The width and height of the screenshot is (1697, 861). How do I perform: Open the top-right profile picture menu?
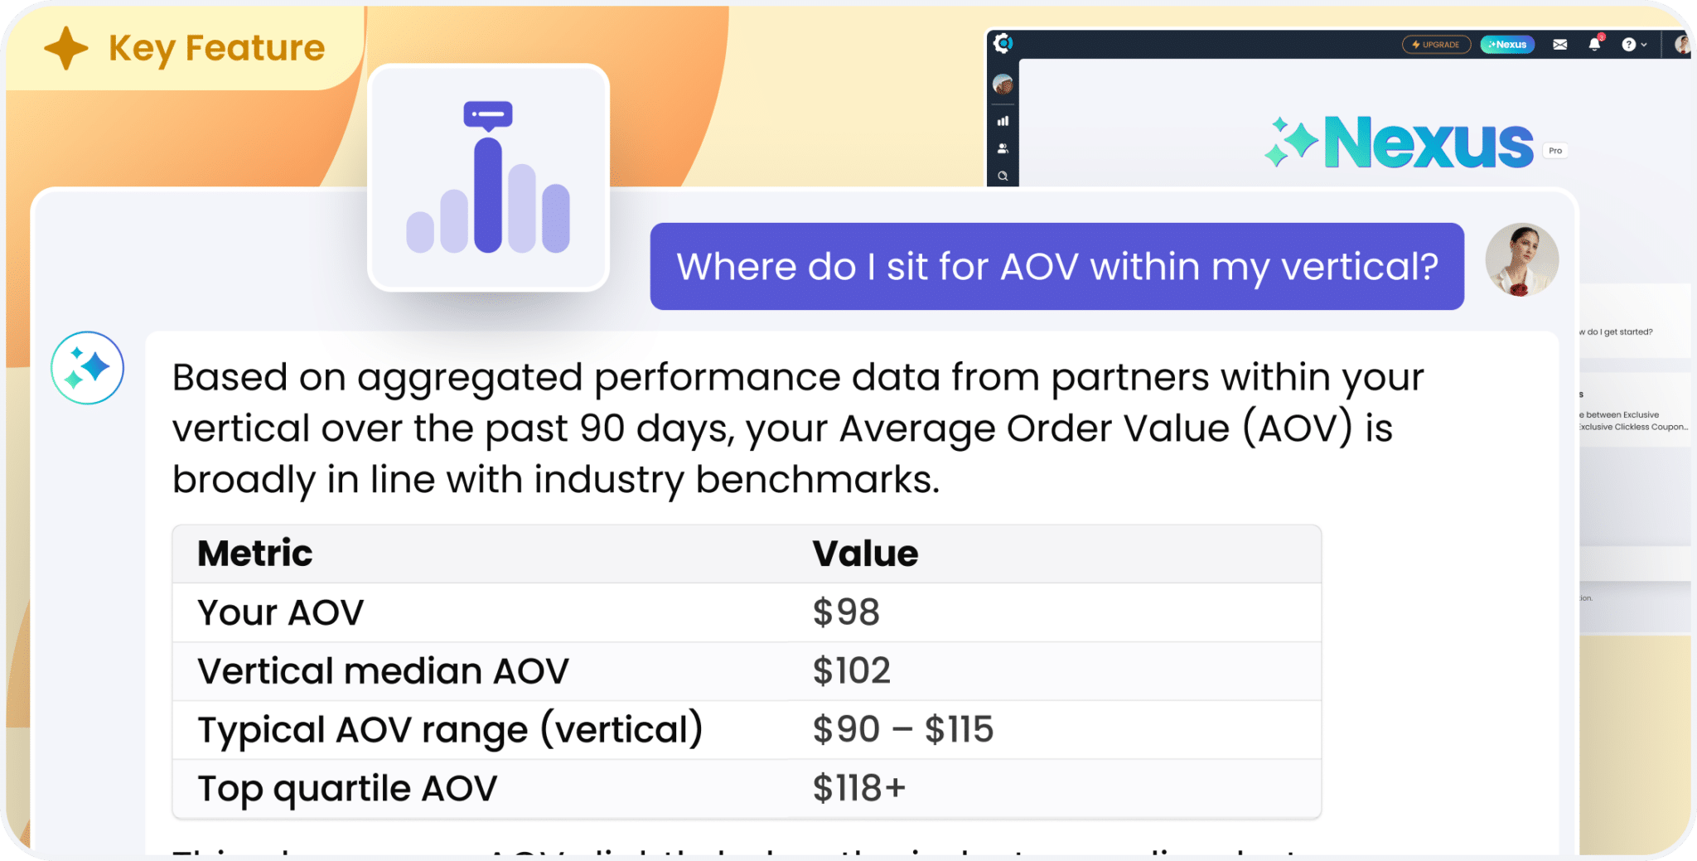pos(1682,45)
